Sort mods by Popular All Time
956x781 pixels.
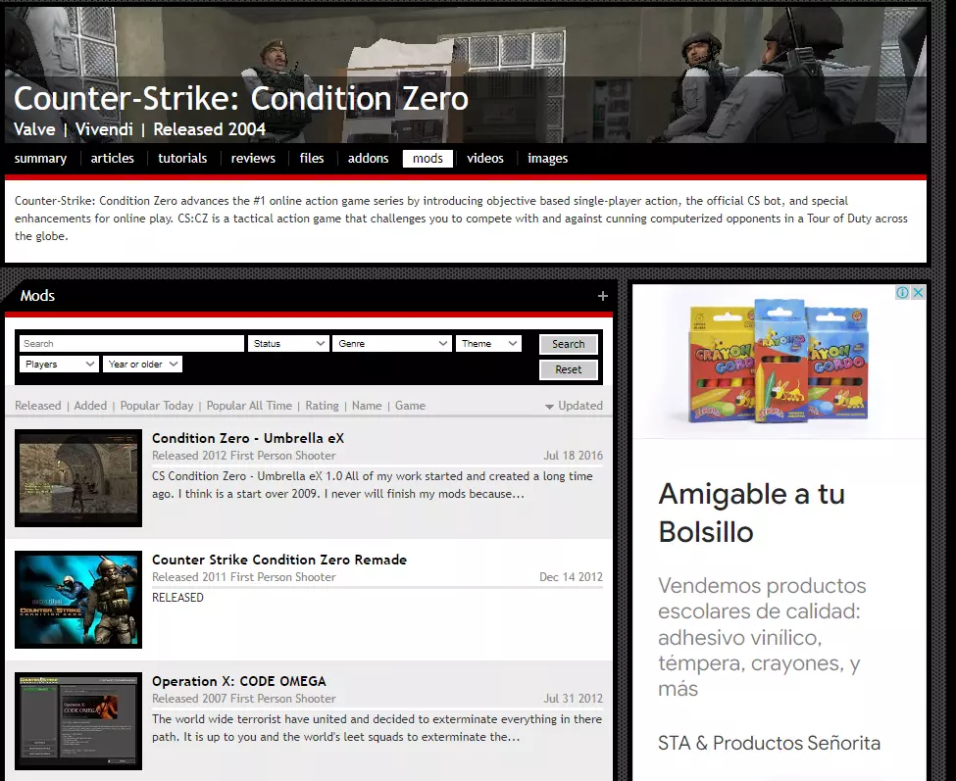(x=249, y=406)
